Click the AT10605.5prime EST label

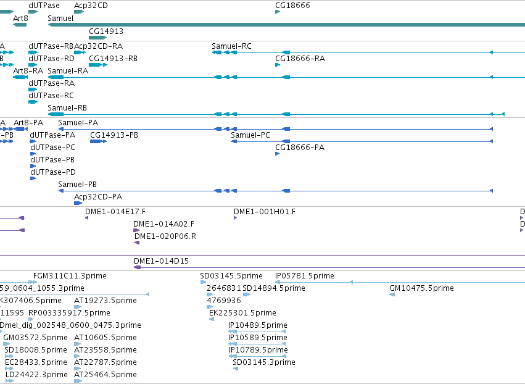point(105,338)
